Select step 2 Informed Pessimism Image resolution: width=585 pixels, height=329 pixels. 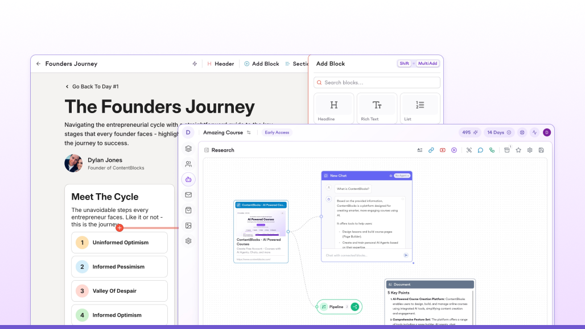(x=120, y=266)
